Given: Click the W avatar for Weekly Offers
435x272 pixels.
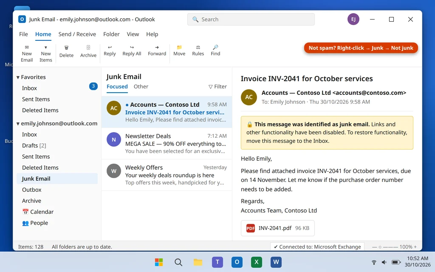Looking at the screenshot, I should pyautogui.click(x=114, y=171).
